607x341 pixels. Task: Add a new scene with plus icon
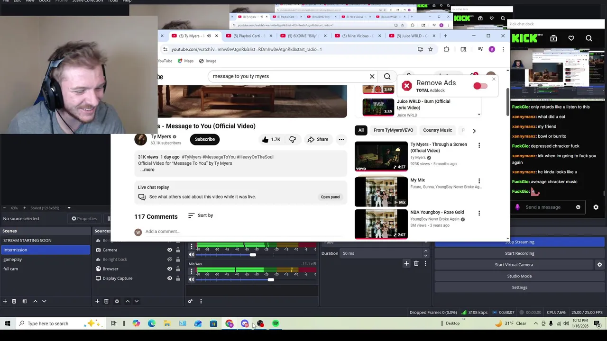(5, 301)
